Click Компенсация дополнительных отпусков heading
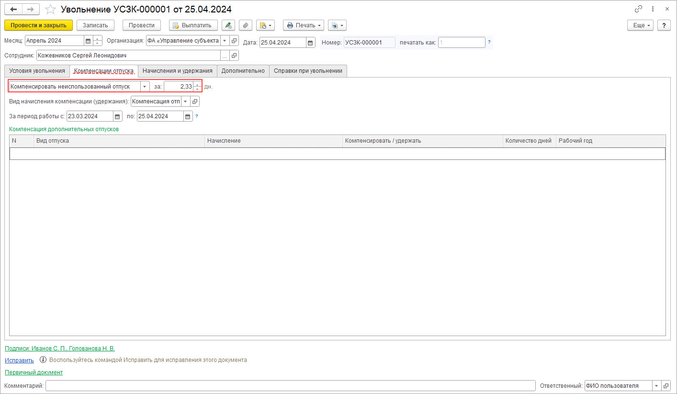 [x=64, y=129]
